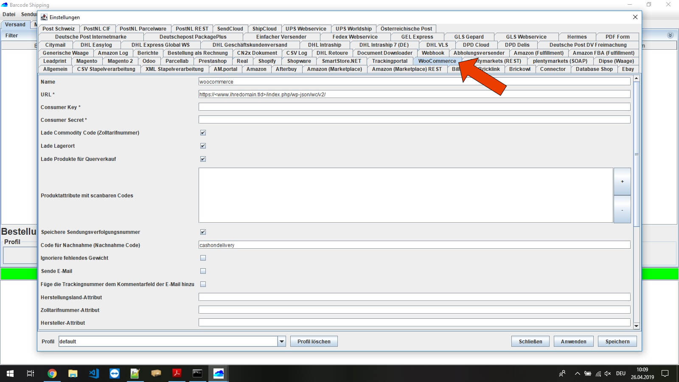The image size is (679, 382).
Task: Open the command prompt from the taskbar
Action: 197,374
